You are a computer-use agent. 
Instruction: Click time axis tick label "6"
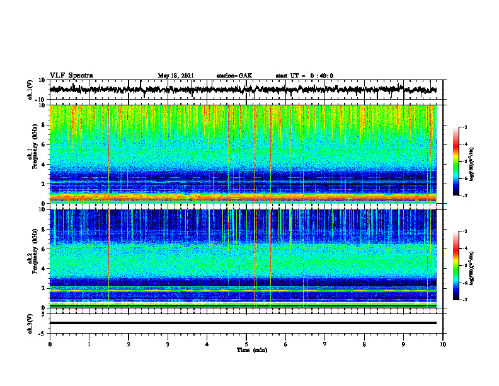tap(286, 344)
